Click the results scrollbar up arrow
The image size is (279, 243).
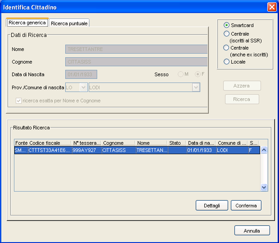[264, 151]
